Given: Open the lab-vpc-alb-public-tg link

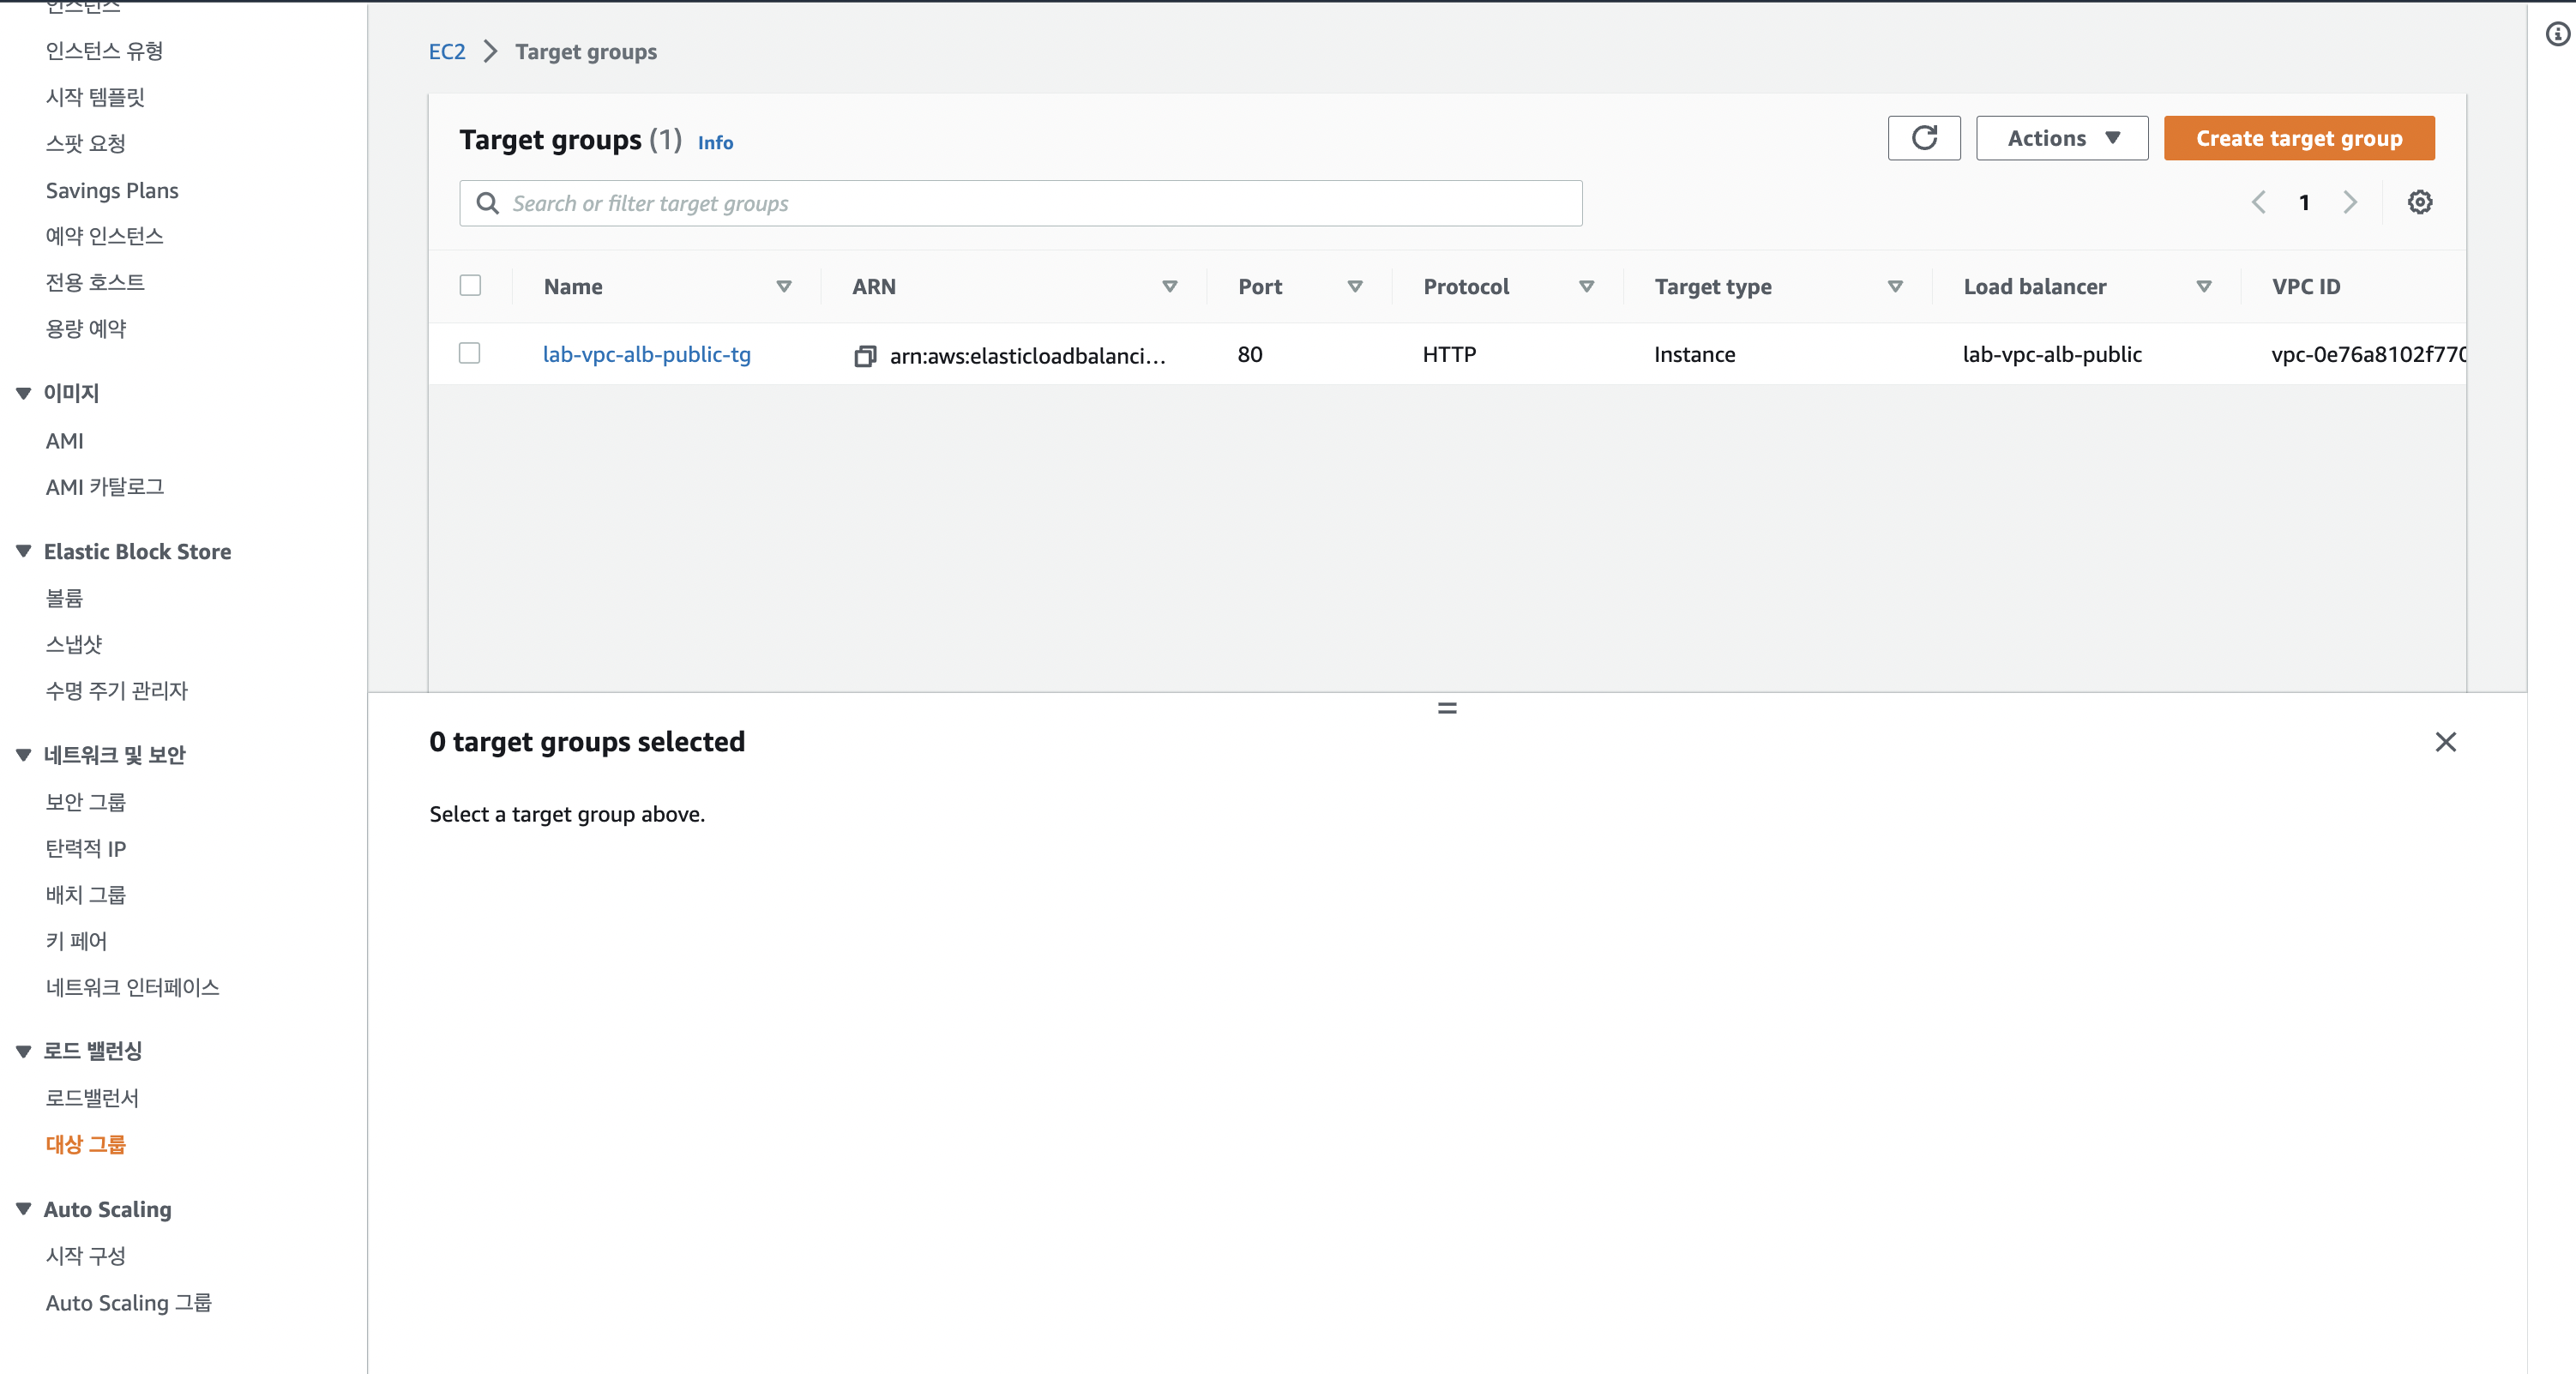Looking at the screenshot, I should pyautogui.click(x=646, y=354).
